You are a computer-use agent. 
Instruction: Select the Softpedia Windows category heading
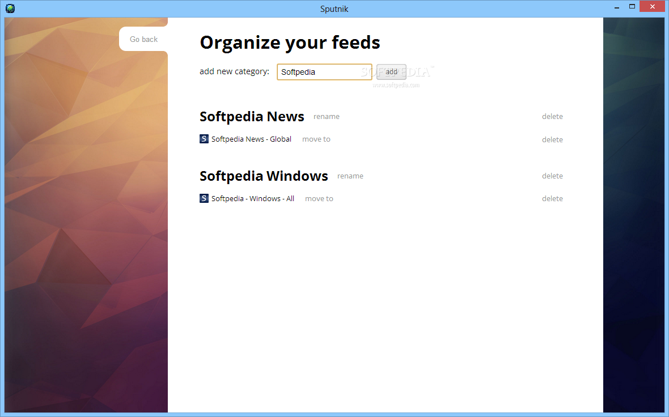[264, 176]
